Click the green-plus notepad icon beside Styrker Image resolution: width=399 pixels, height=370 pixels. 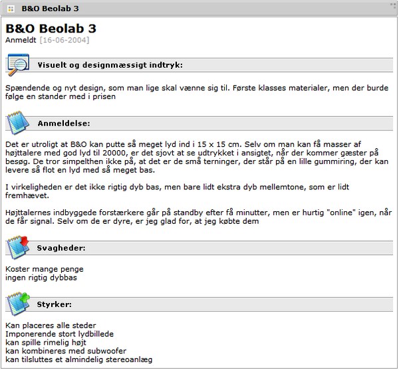tap(18, 304)
